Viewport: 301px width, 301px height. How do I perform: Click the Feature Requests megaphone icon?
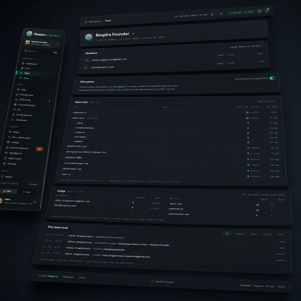coord(7,147)
